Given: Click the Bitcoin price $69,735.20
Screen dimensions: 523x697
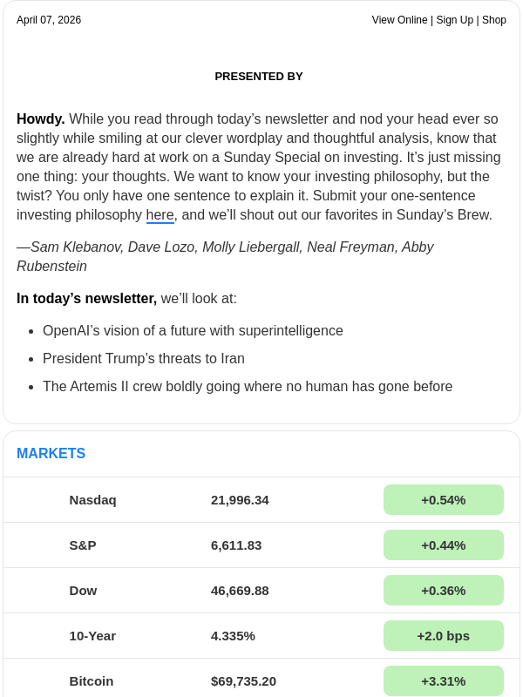Looking at the screenshot, I should pos(243,681).
